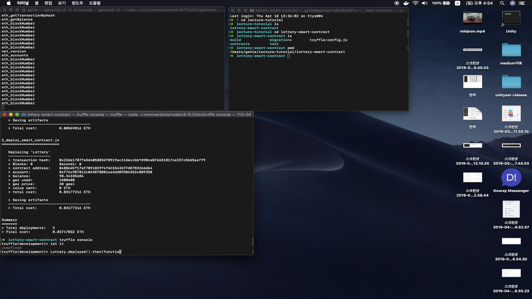Click the 2_deploy_smart_contract.js heading
This screenshot has width=532, height=299.
tap(30, 140)
